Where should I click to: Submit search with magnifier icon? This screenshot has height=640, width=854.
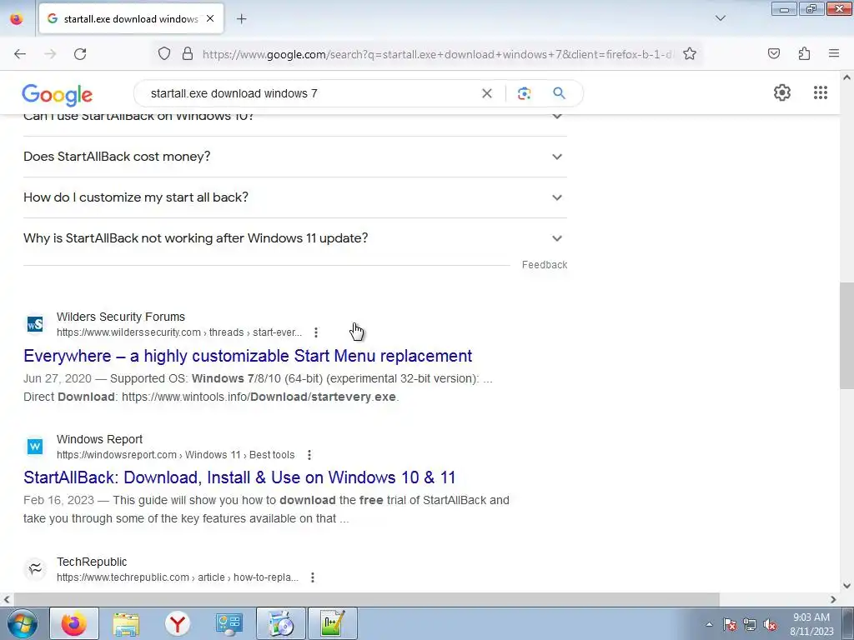click(x=559, y=93)
